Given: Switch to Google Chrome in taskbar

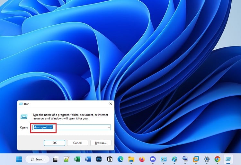Looking at the screenshot, I should tap(217, 159).
